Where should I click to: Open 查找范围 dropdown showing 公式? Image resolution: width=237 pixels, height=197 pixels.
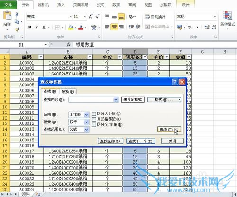point(86,130)
